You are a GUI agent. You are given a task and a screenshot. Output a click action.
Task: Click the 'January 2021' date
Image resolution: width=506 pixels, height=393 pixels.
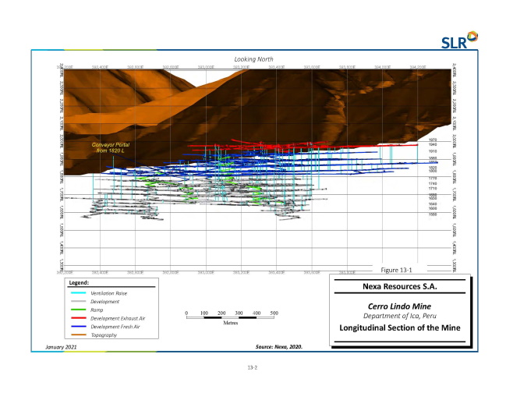[x=61, y=347]
